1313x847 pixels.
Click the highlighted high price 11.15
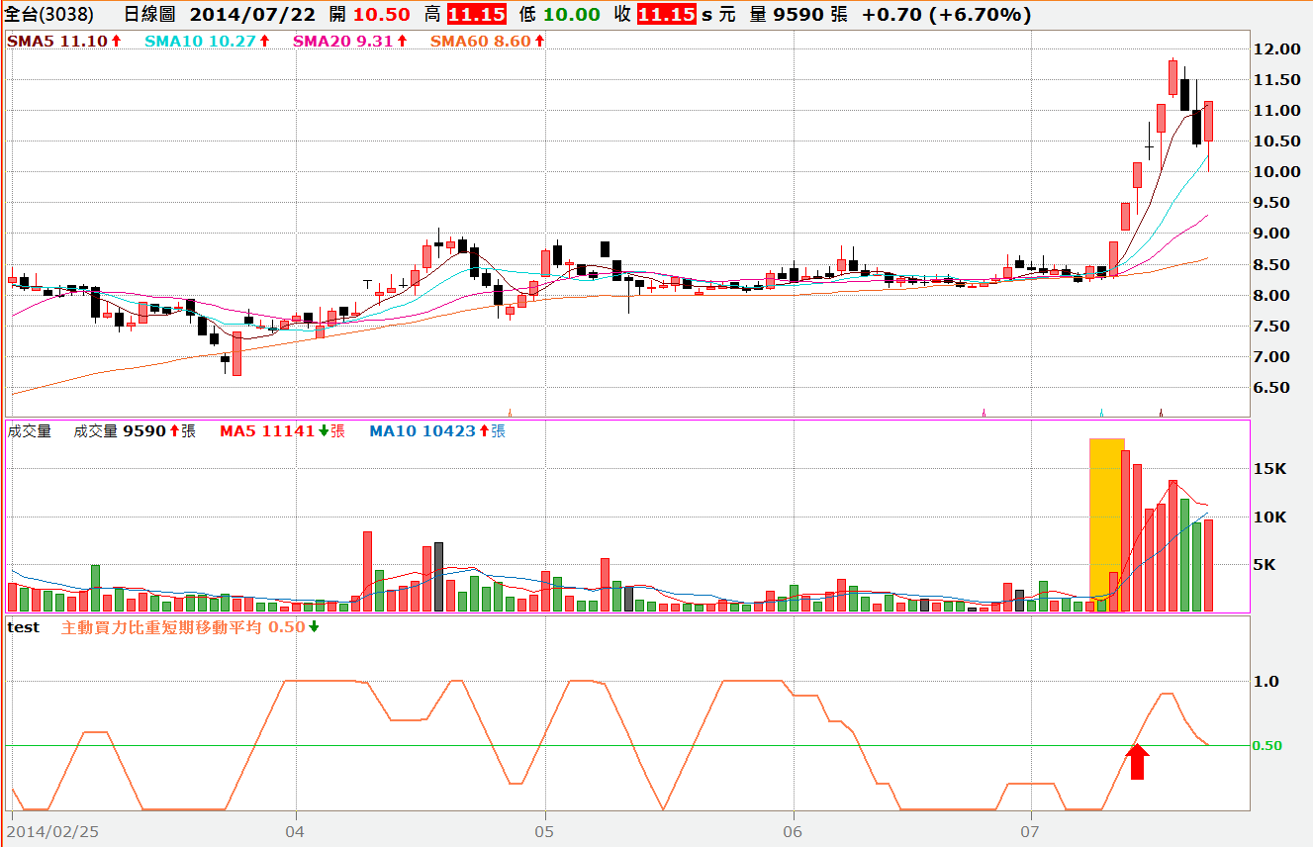476,15
